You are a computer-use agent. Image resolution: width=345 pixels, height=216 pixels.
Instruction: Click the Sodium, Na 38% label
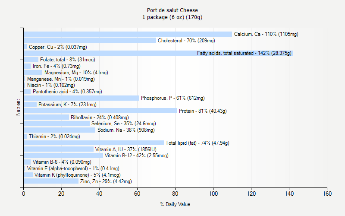125,130
